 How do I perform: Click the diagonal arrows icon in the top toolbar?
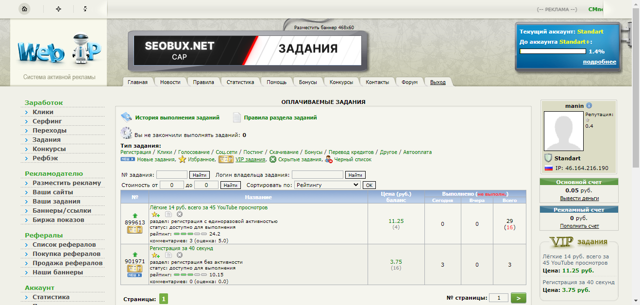click(x=85, y=9)
